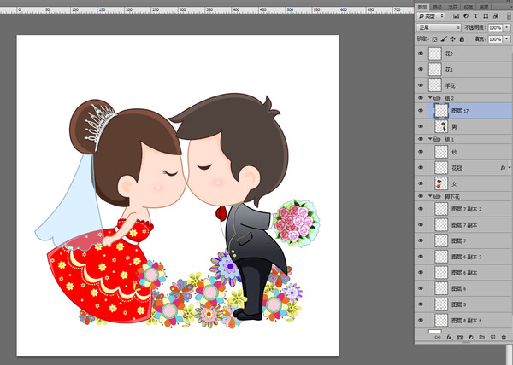Open blend mode dropdown 正常

[x=439, y=28]
